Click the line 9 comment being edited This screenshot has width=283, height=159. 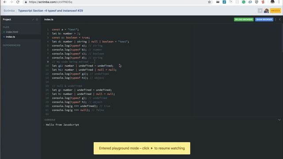click(x=73, y=62)
